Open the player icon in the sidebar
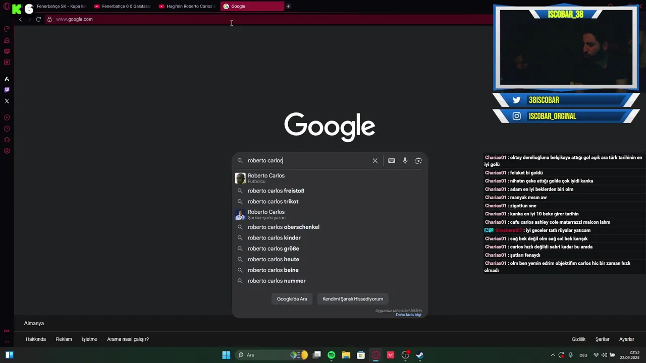The height and width of the screenshot is (363, 646). [x=7, y=117]
